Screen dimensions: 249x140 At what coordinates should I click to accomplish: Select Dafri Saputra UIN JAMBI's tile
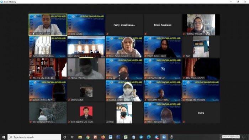pos(86,113)
